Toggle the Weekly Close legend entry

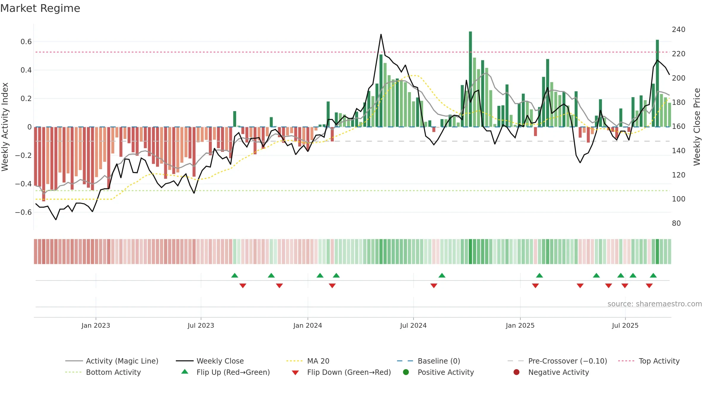point(210,361)
